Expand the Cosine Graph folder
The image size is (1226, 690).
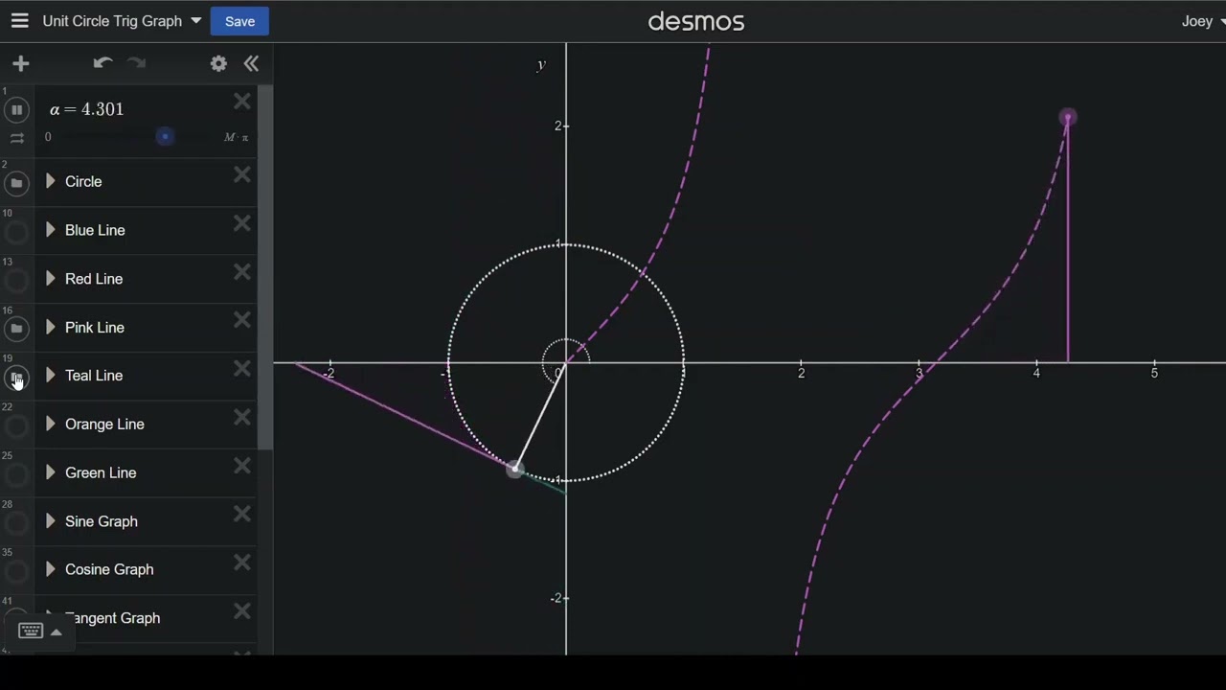[x=51, y=569]
